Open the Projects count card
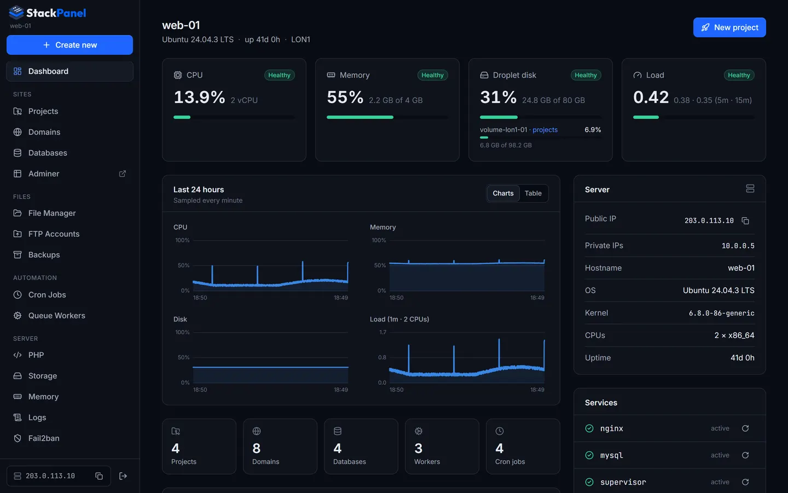Viewport: 788px width, 493px height. pos(199,446)
